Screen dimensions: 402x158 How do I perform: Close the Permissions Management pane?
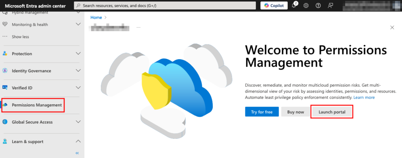(x=392, y=27)
